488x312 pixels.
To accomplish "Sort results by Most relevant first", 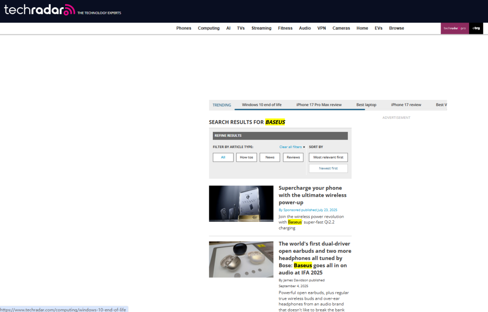I will [x=328, y=157].
